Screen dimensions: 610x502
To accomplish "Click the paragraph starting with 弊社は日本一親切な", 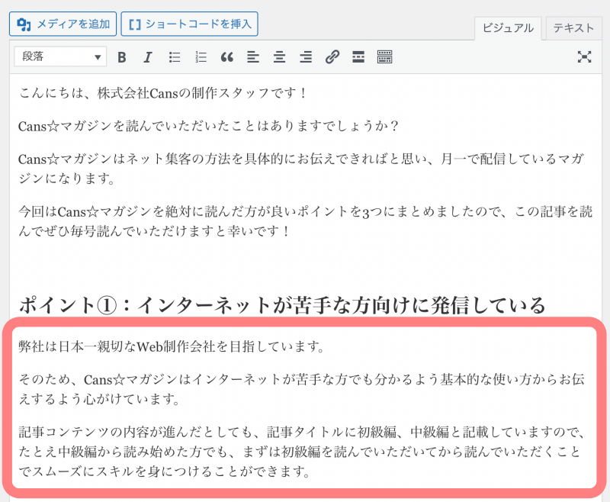I will coord(172,348).
